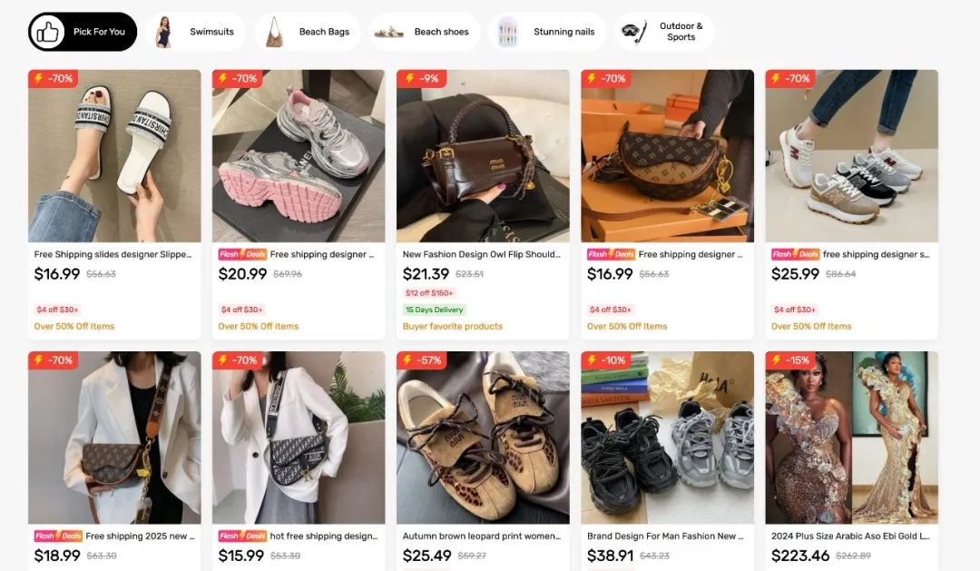Open the gold sequin gown product image
This screenshot has height=571, width=980.
click(851, 438)
